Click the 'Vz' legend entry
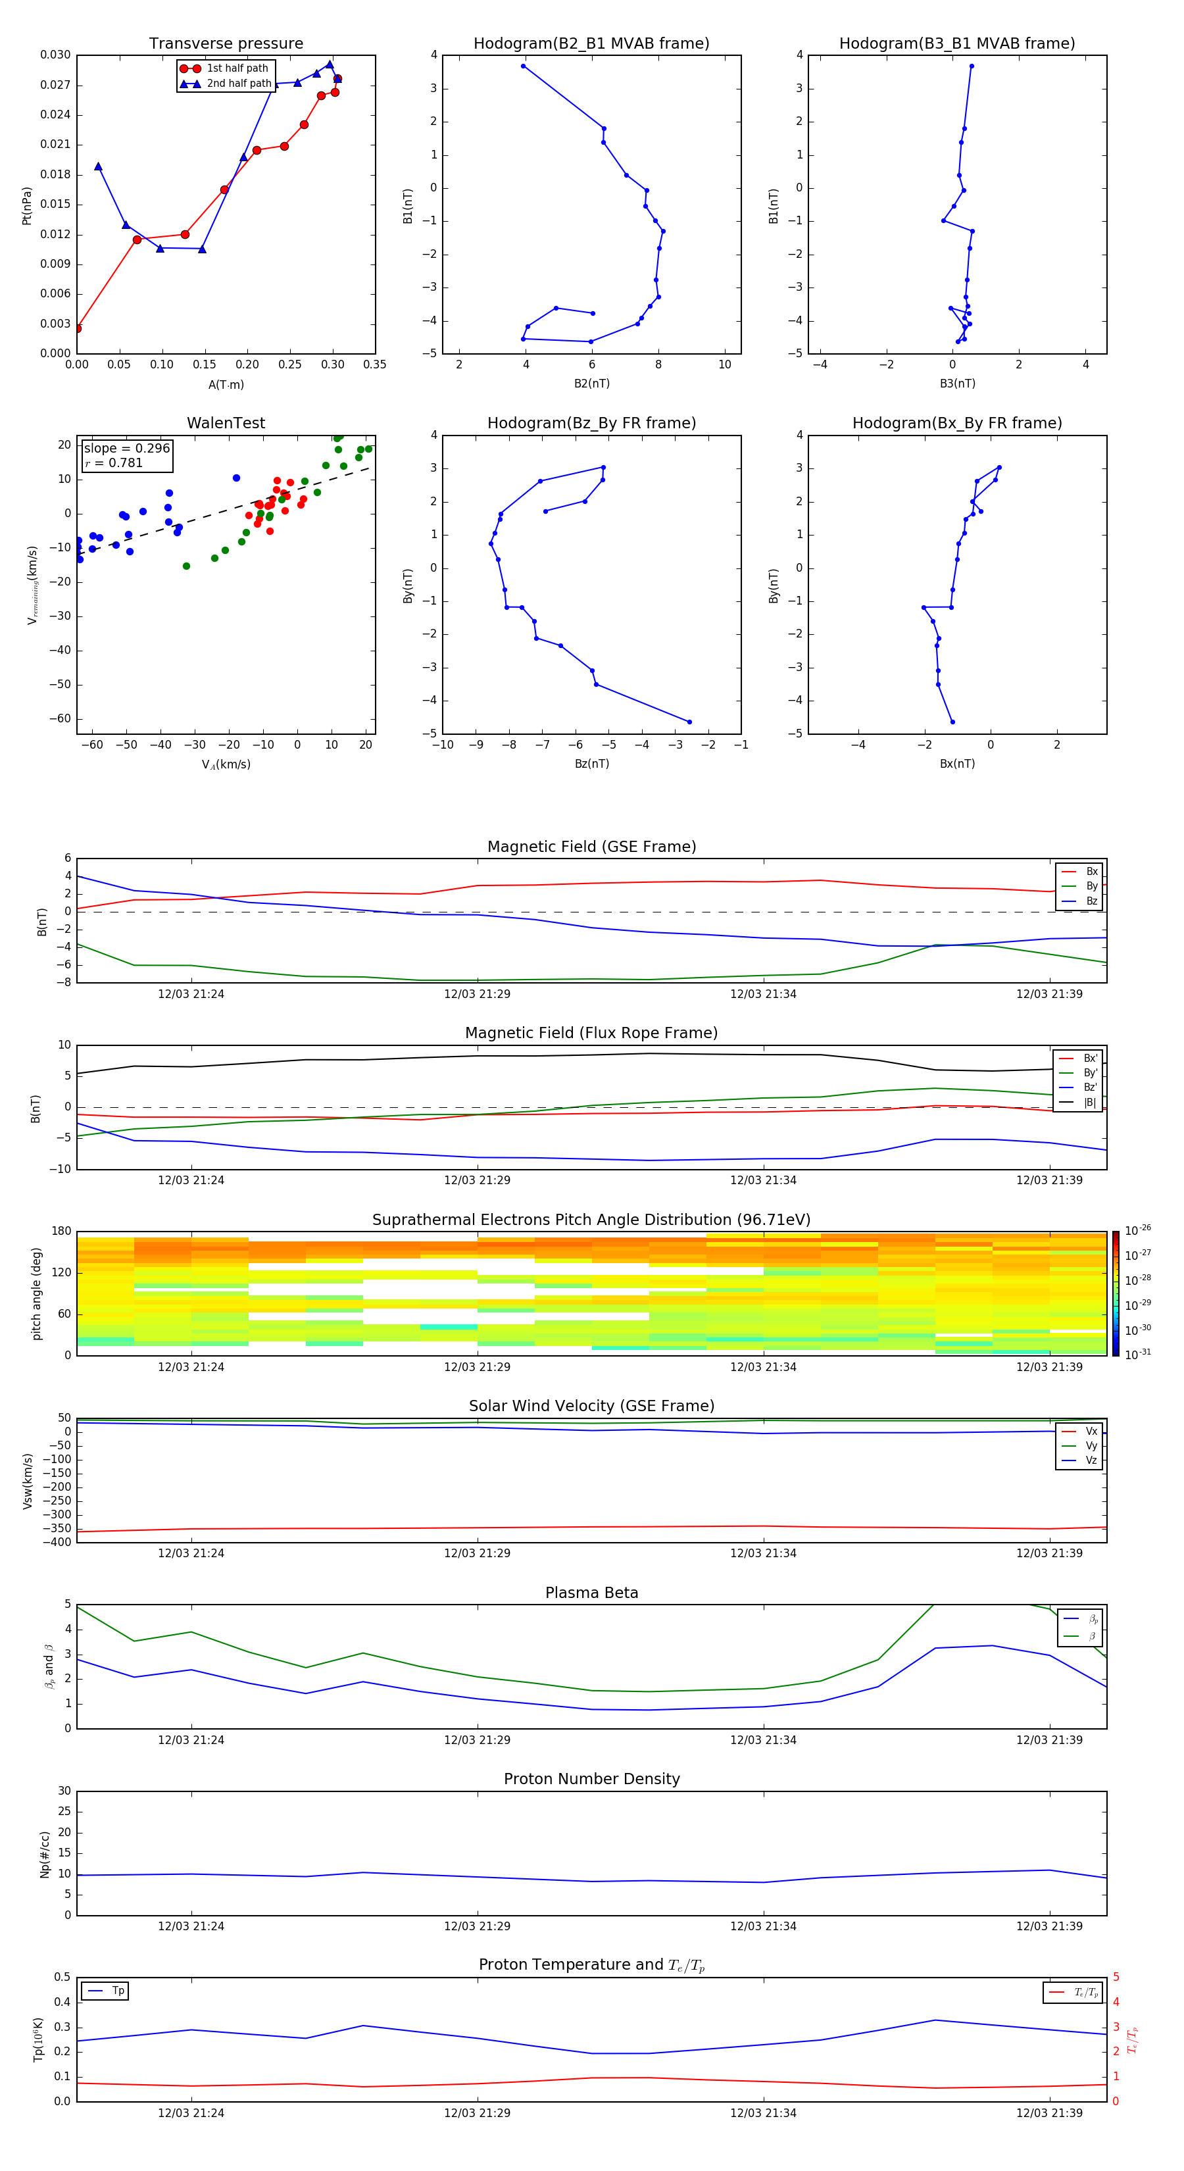Image resolution: width=1184 pixels, height=2171 pixels. 1079,1460
